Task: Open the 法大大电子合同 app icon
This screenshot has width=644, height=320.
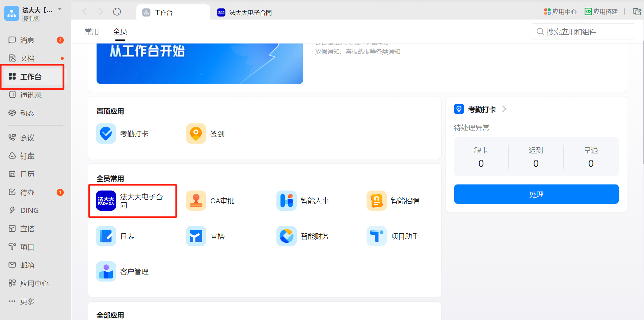Action: pos(106,201)
